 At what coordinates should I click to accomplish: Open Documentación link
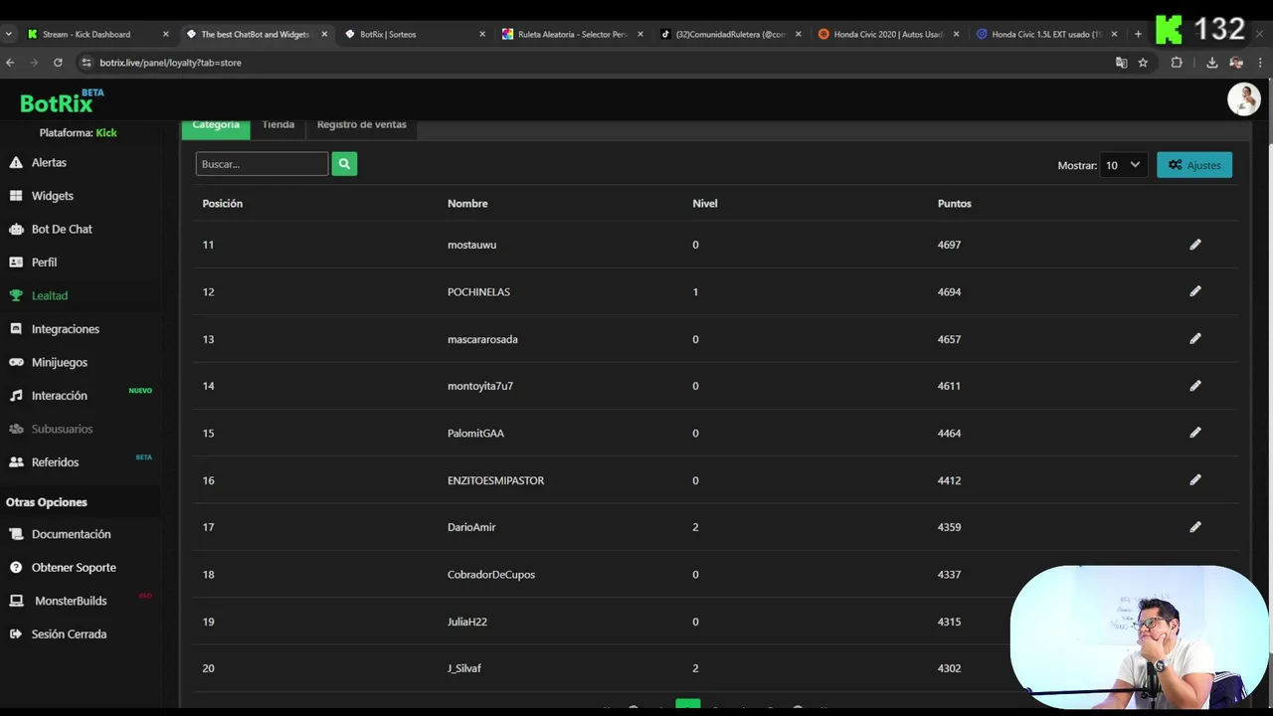71,534
